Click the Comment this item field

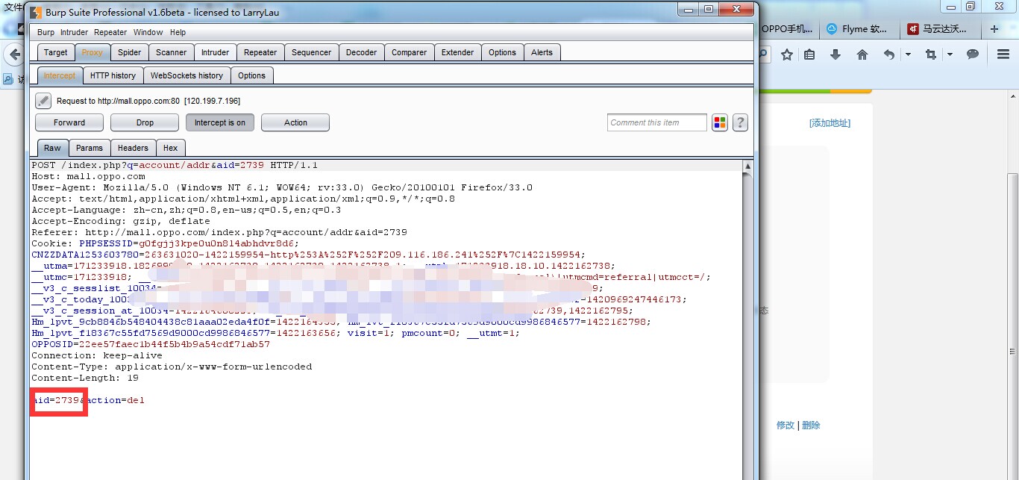(656, 122)
